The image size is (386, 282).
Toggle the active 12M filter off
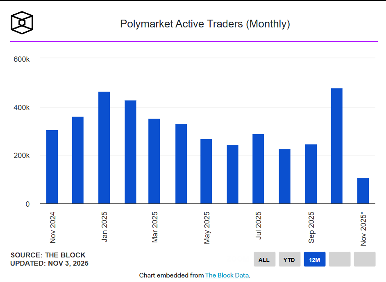click(x=314, y=259)
